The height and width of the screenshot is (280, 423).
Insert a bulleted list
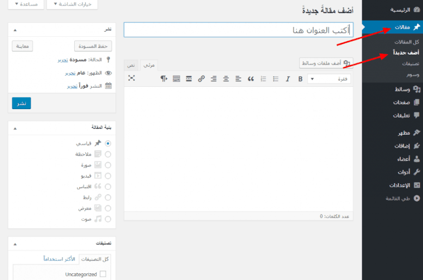[275, 79]
